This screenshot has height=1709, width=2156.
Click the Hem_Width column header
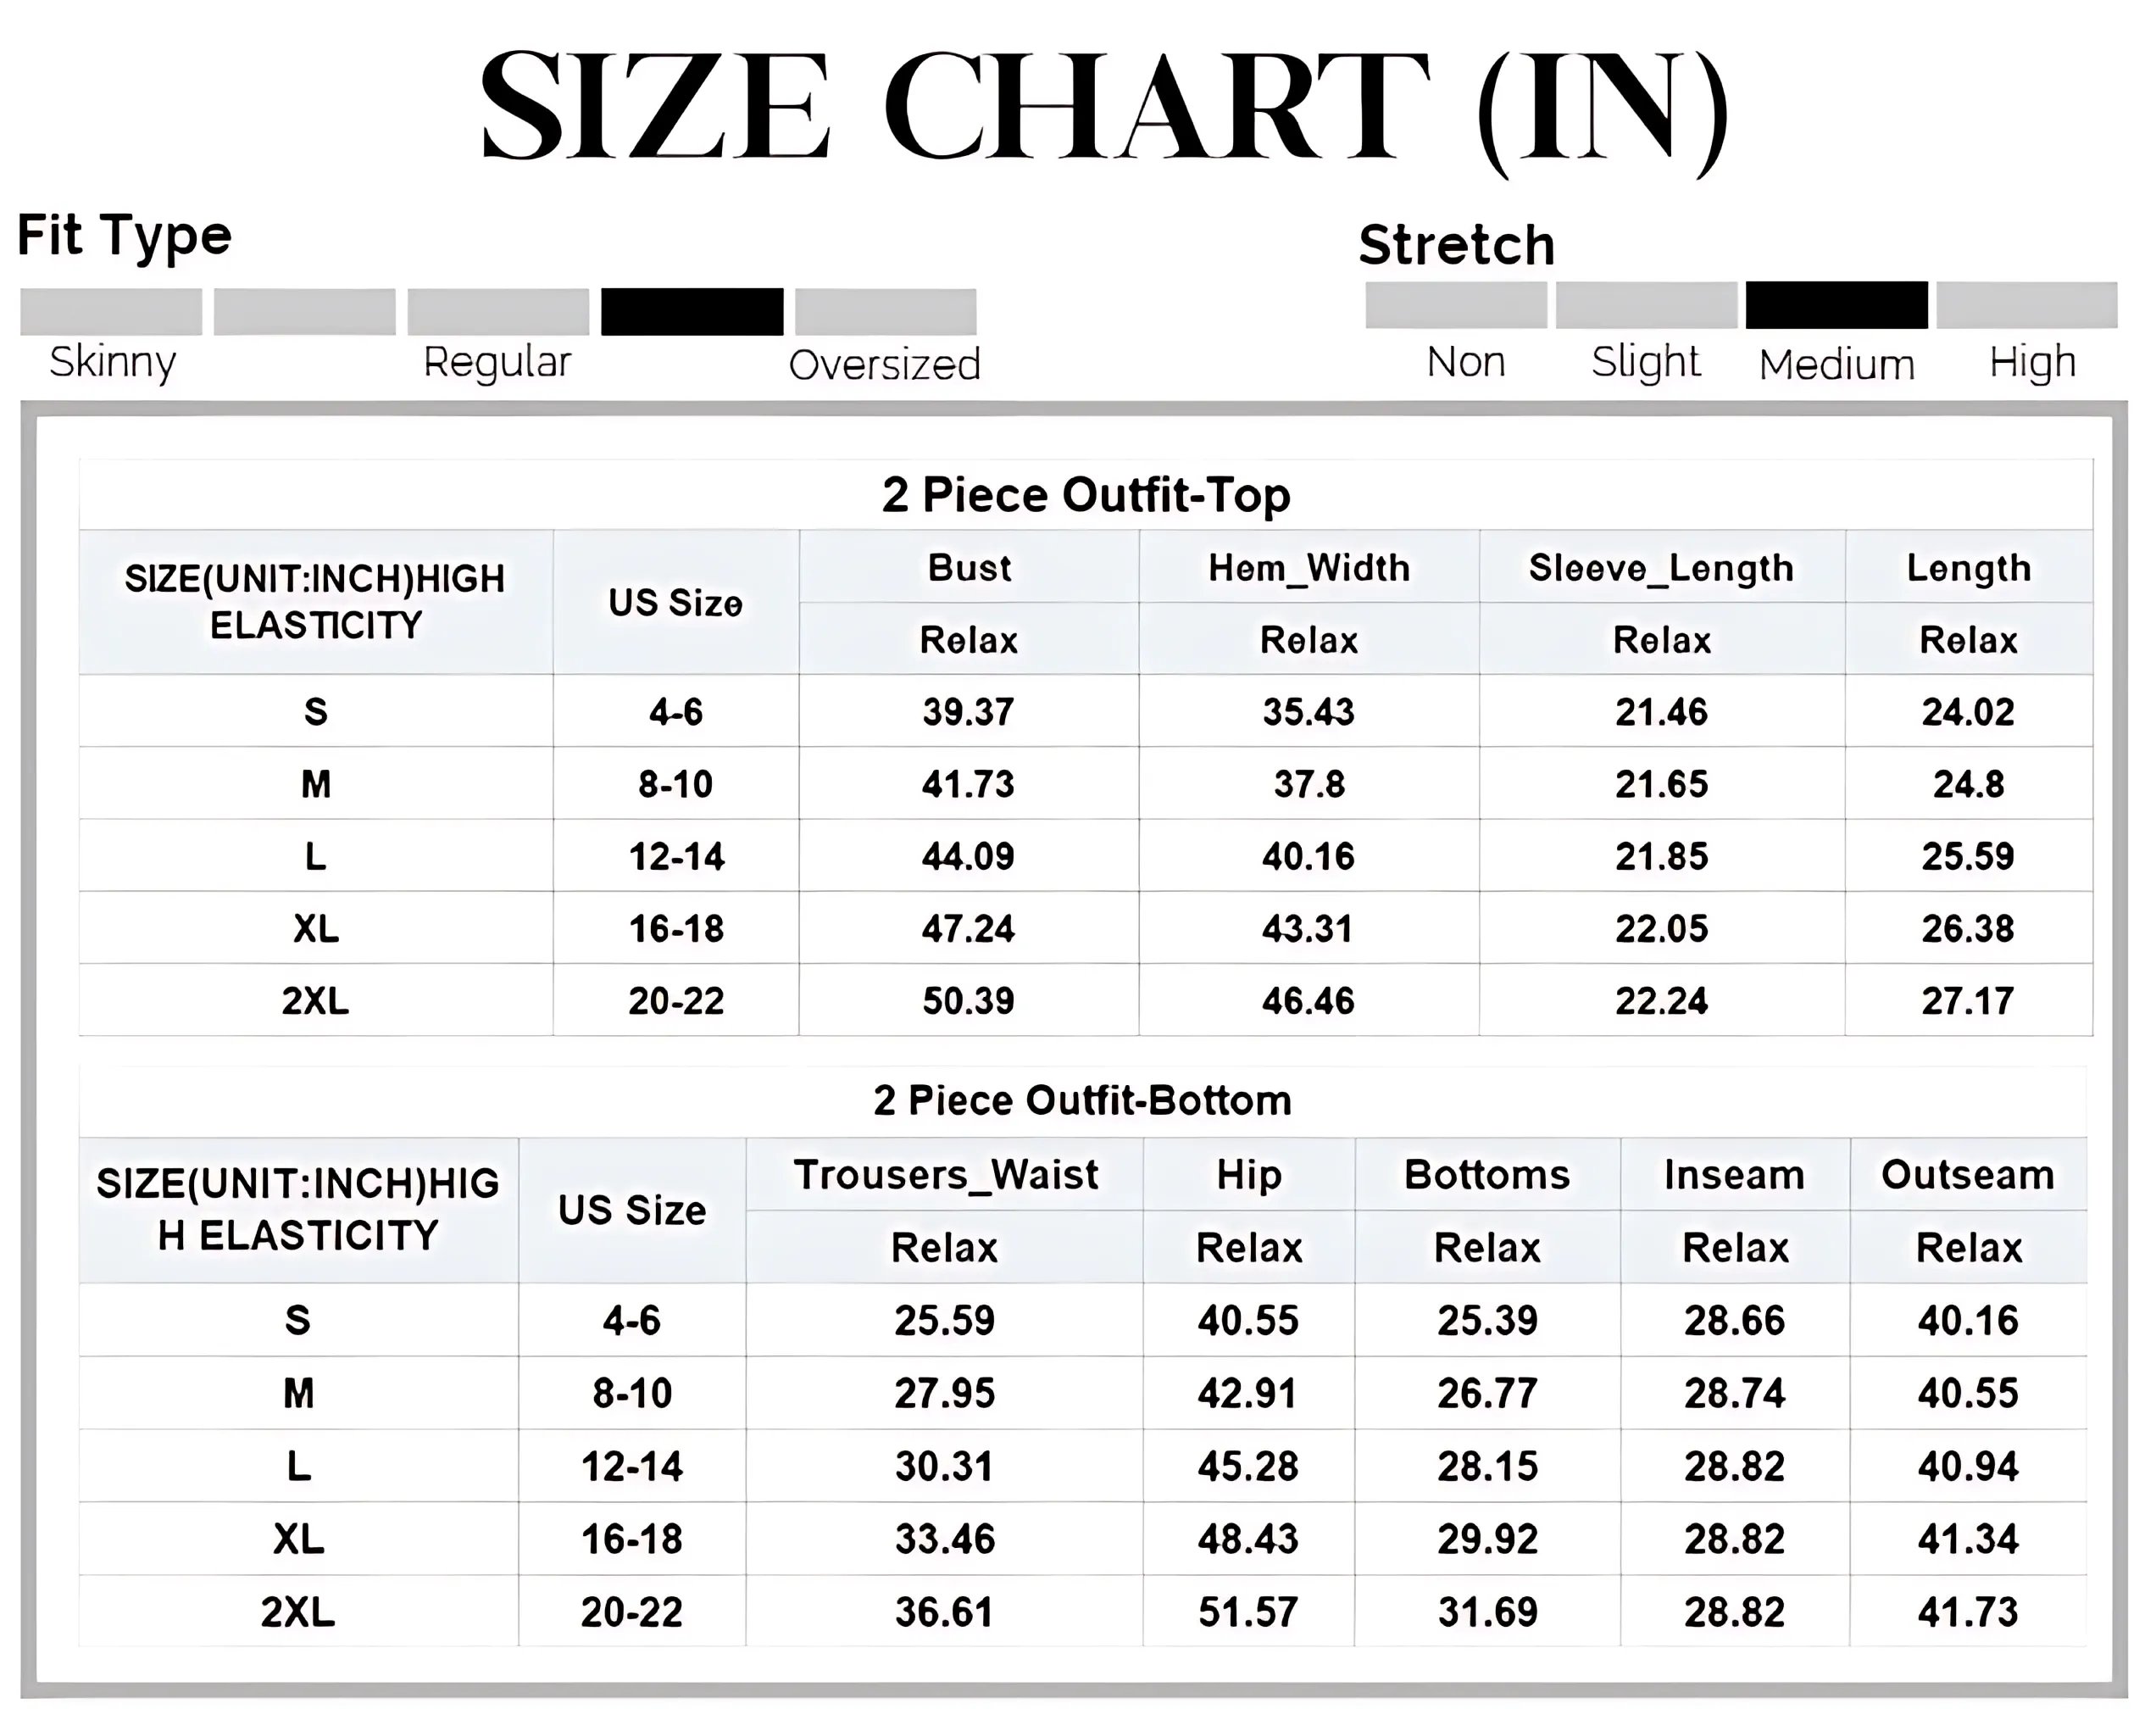[x=1309, y=568]
